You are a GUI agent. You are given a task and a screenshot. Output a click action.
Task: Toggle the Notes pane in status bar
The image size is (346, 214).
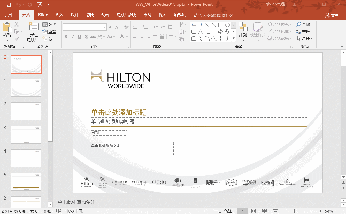click(226, 211)
